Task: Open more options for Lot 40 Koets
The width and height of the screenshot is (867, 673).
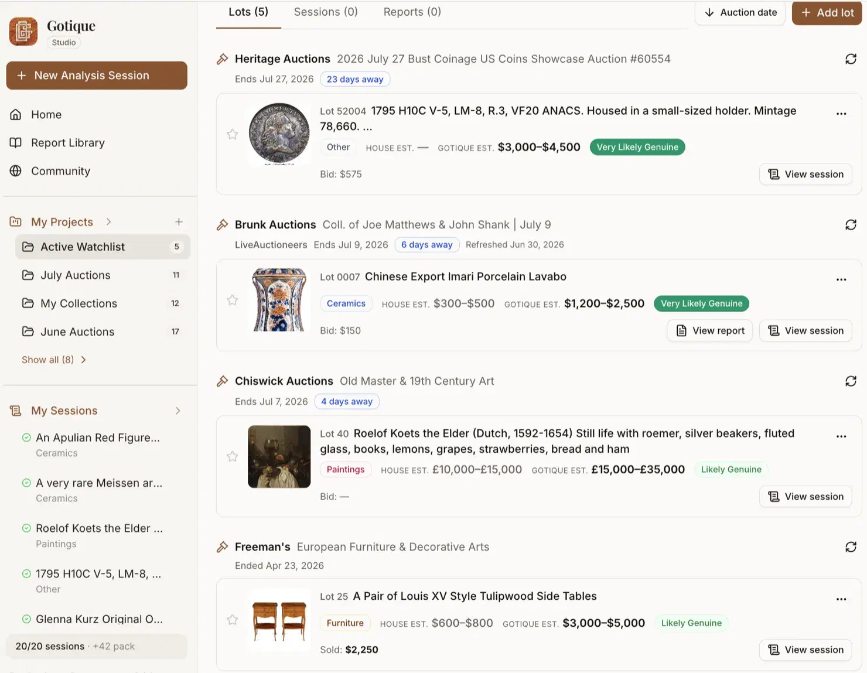Action: (841, 436)
